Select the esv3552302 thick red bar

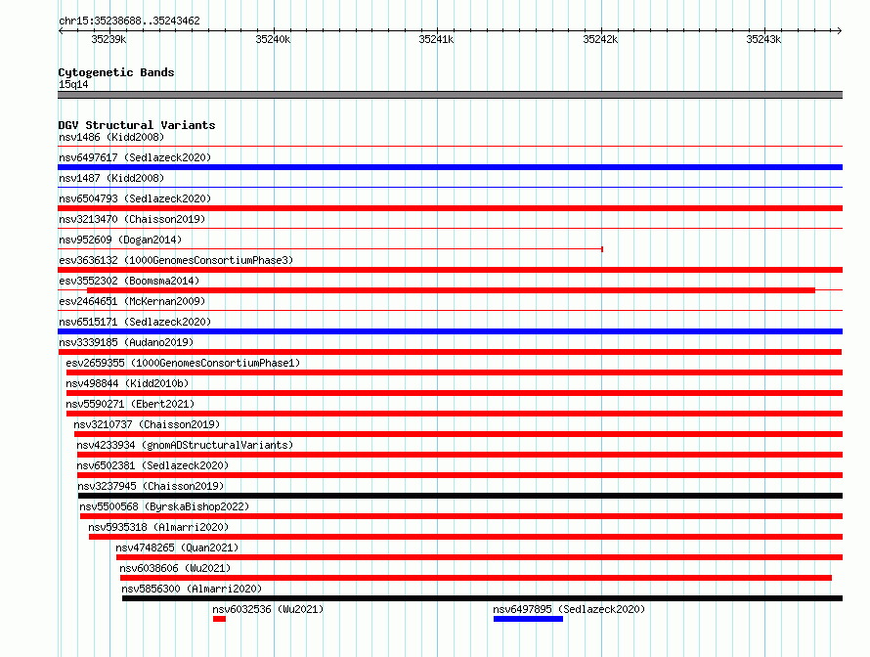pyautogui.click(x=451, y=290)
